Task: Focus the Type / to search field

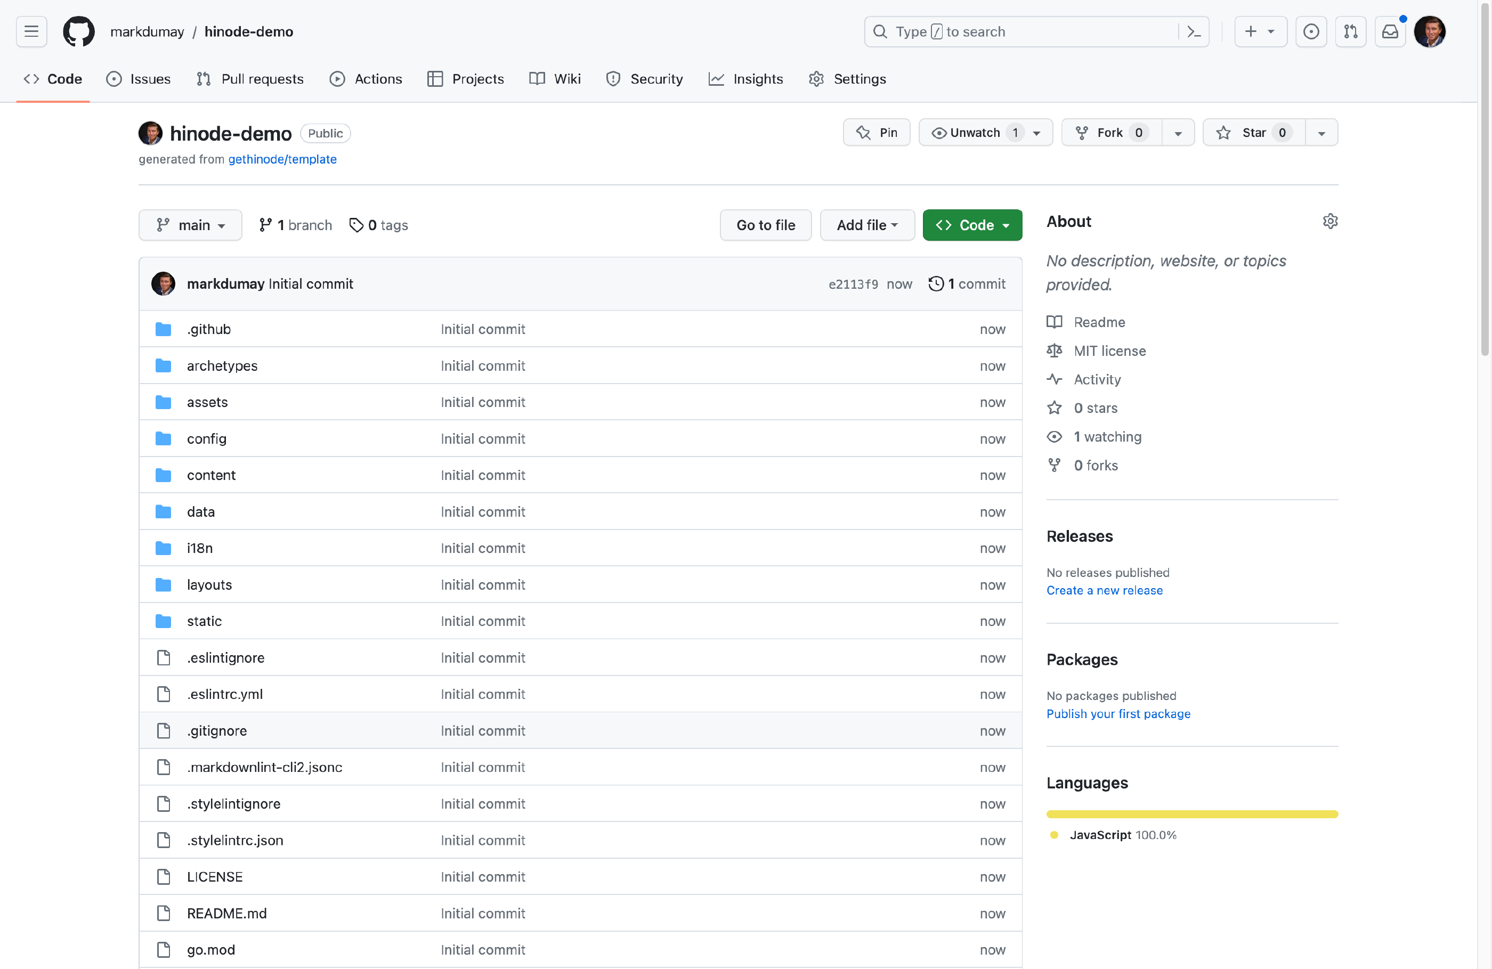Action: (x=1028, y=31)
